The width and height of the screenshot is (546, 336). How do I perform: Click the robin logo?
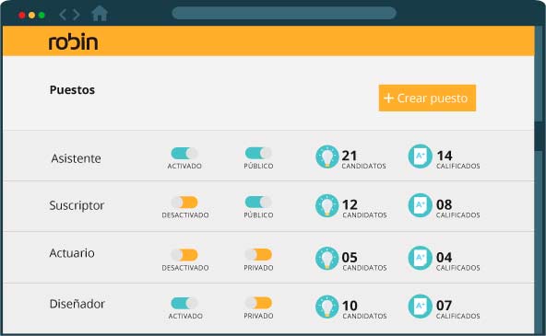(x=73, y=41)
